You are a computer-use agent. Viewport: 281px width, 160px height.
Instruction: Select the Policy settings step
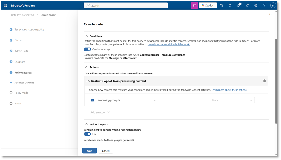click(x=23, y=72)
